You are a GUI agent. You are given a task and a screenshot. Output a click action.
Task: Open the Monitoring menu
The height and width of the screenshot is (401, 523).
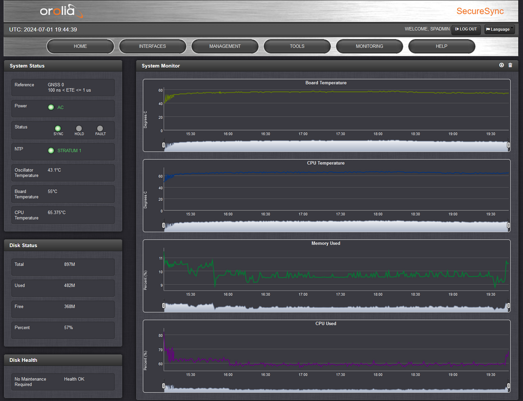tap(369, 46)
